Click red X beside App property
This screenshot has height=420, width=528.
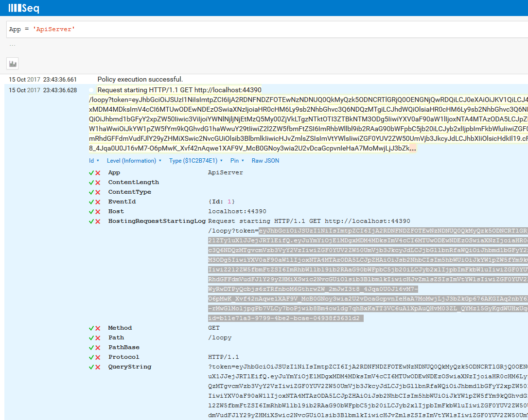click(x=98, y=173)
